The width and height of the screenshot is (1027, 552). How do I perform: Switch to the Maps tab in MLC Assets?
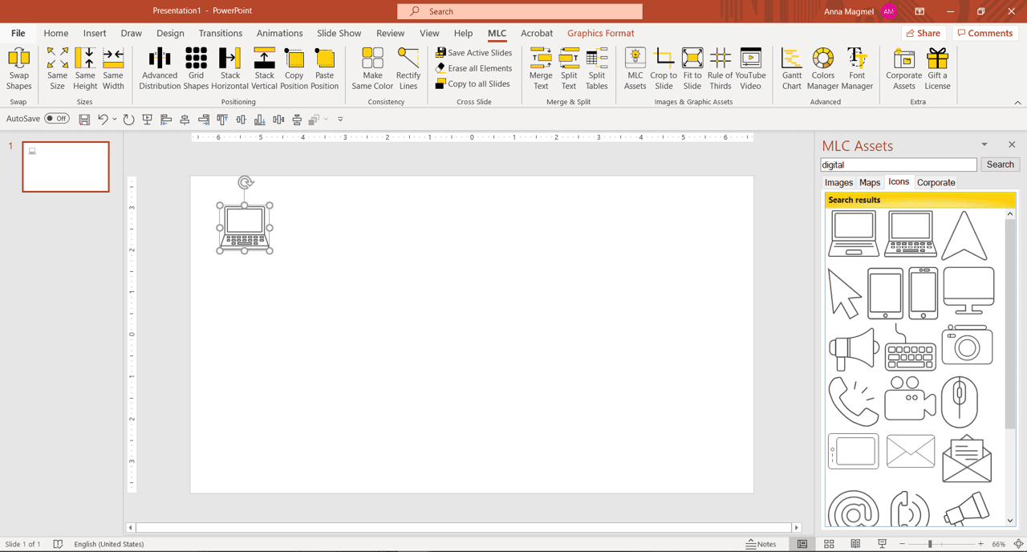[870, 183]
